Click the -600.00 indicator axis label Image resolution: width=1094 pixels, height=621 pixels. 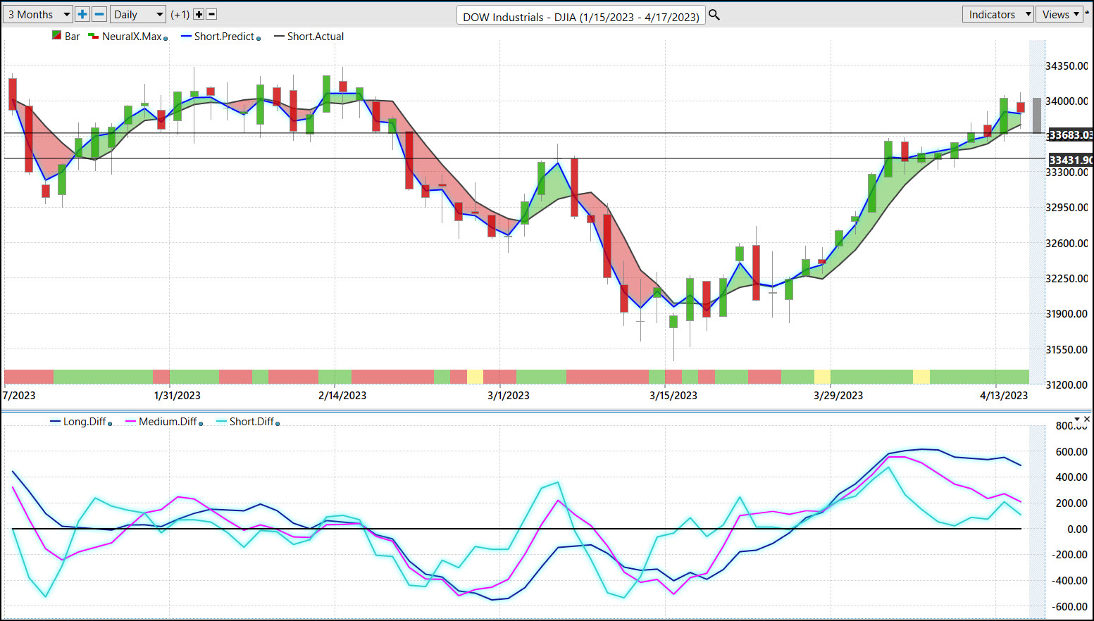pos(1069,606)
